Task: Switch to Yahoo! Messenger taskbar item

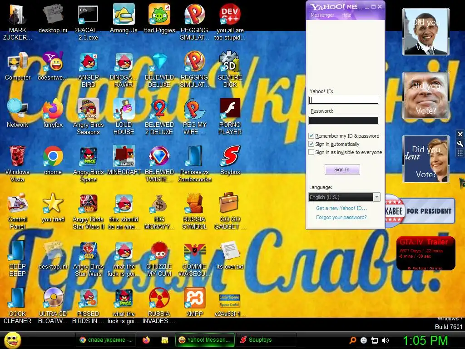Action: click(205, 340)
